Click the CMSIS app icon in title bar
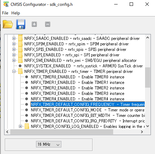155x154 pixels. coord(6,4)
